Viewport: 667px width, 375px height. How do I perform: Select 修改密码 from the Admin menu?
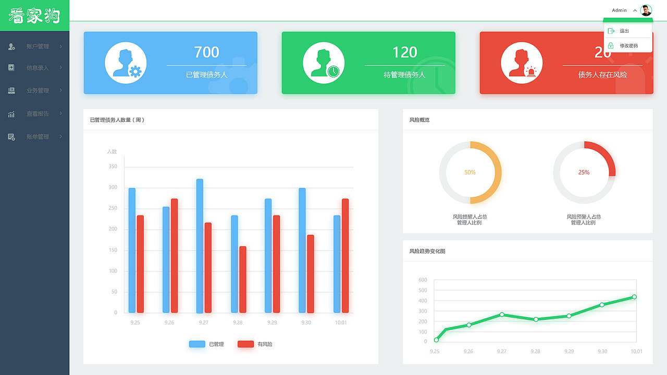(628, 46)
